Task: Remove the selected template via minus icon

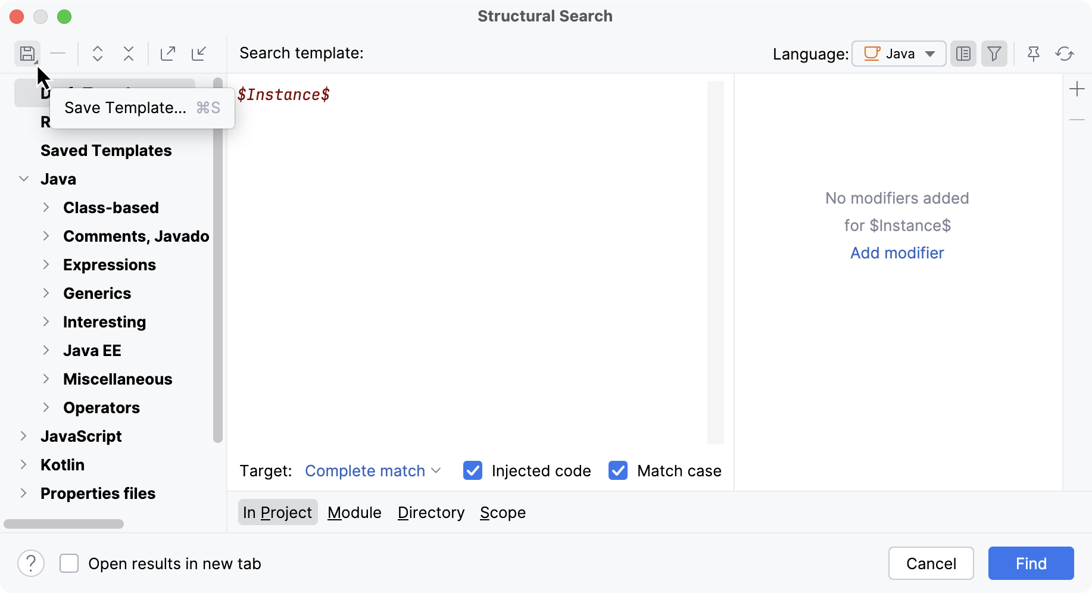Action: (x=58, y=54)
